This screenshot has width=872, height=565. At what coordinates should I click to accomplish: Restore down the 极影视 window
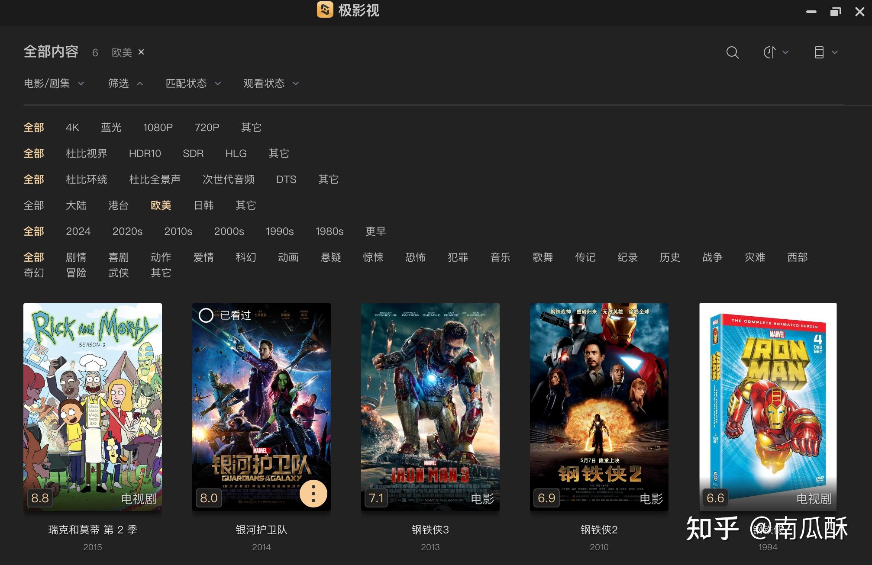[836, 12]
